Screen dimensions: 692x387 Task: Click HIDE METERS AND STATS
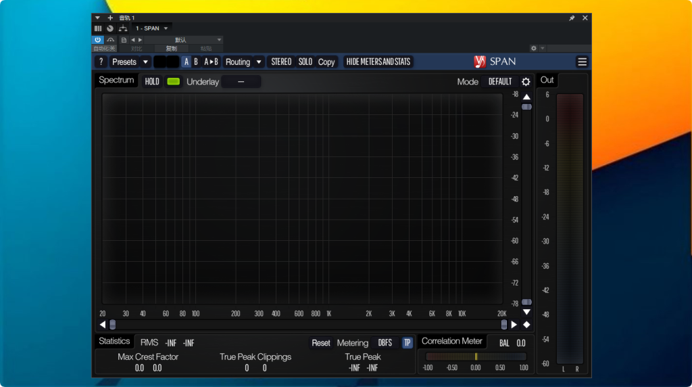click(x=378, y=62)
